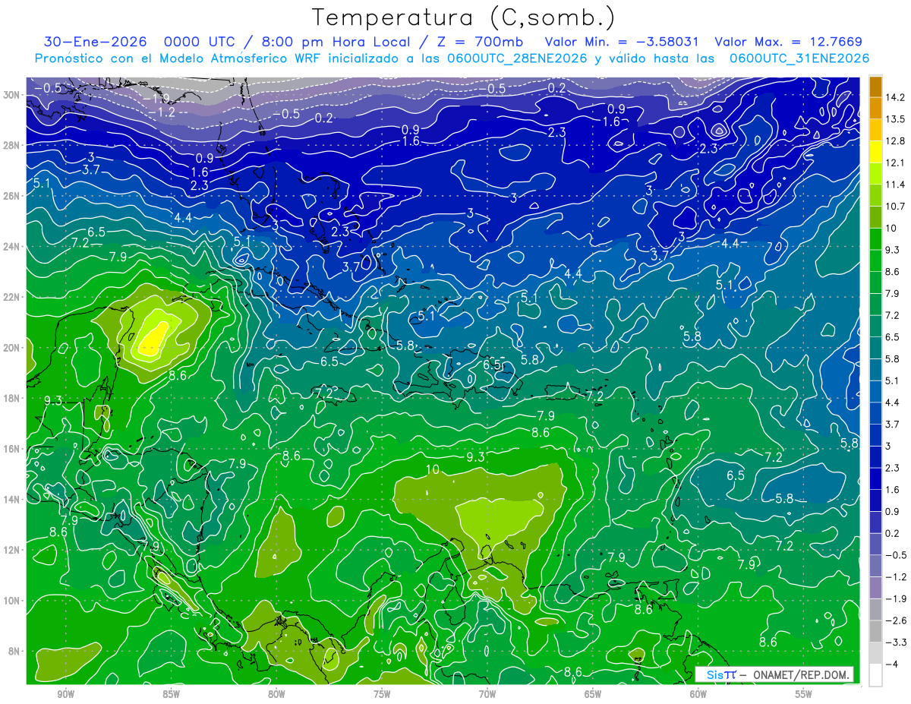Click the 14N latitude axis label
Viewport: 911px width, 704px height.
pyautogui.click(x=12, y=499)
